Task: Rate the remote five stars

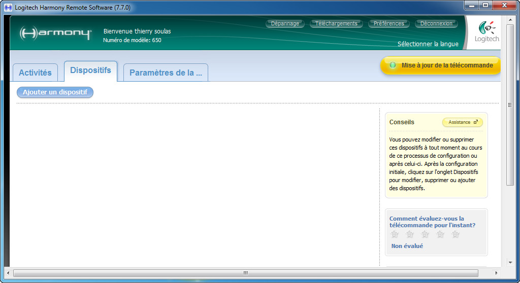Action: [456, 234]
